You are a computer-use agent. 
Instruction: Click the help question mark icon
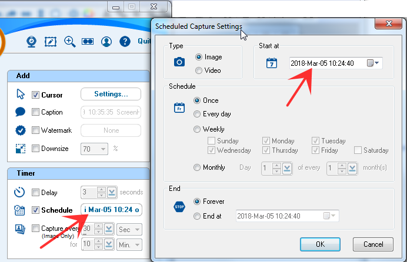coord(125,41)
